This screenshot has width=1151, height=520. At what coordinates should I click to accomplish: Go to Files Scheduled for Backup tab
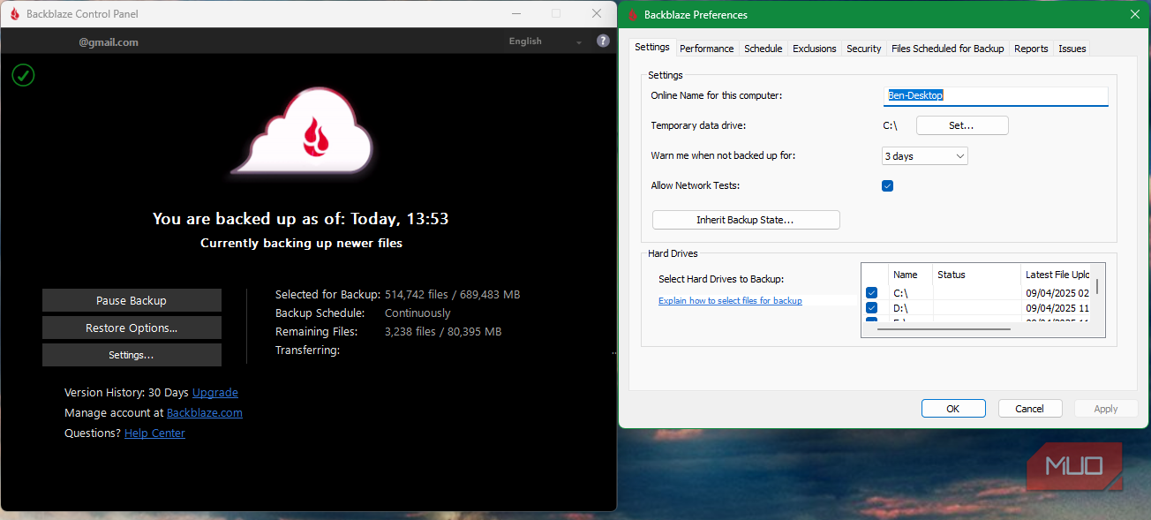[x=947, y=49]
